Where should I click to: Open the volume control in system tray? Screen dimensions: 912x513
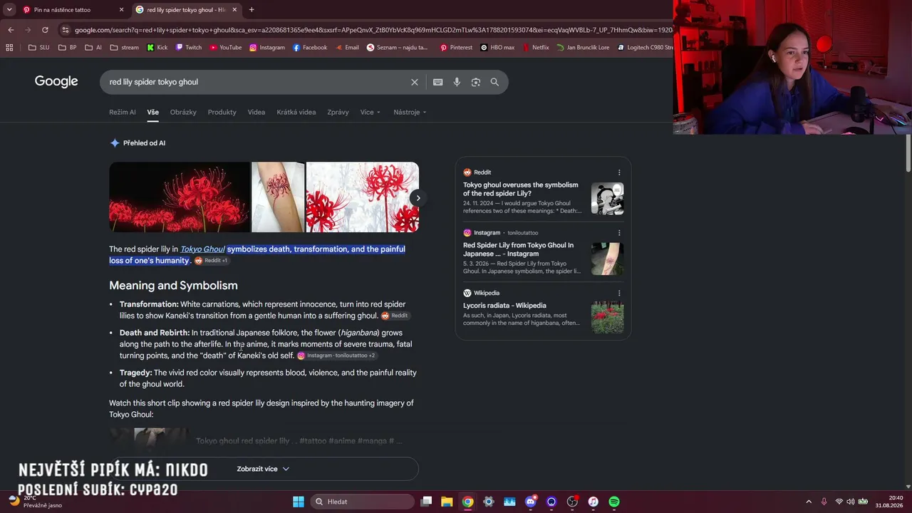click(x=851, y=502)
